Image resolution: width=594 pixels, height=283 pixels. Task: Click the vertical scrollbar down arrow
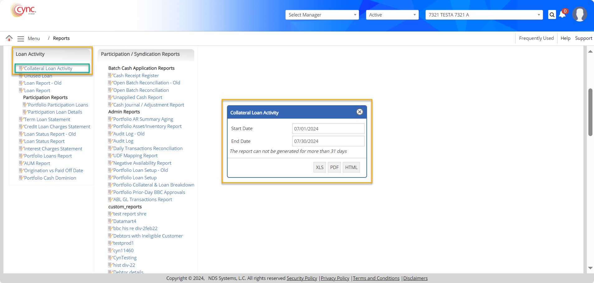pos(590,268)
